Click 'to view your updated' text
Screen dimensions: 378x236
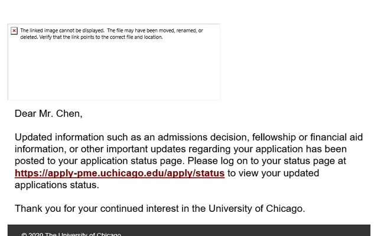pyautogui.click(x=273, y=173)
